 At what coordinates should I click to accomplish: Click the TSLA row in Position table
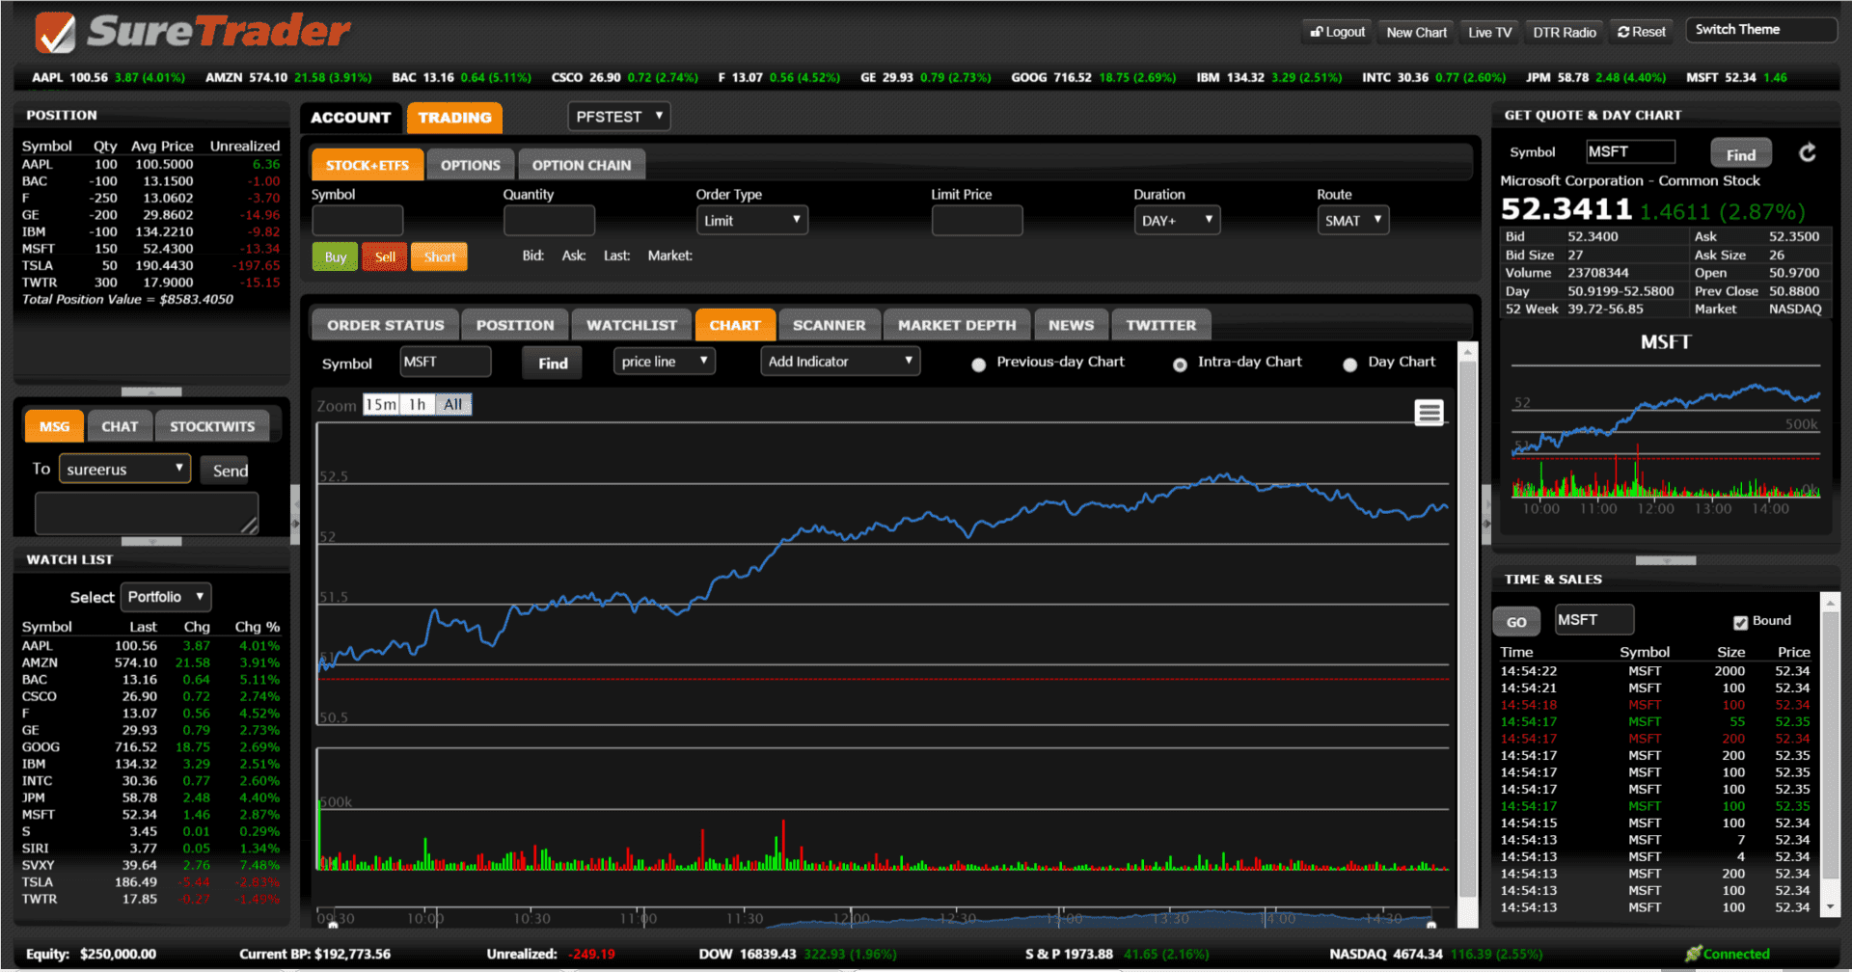151,265
